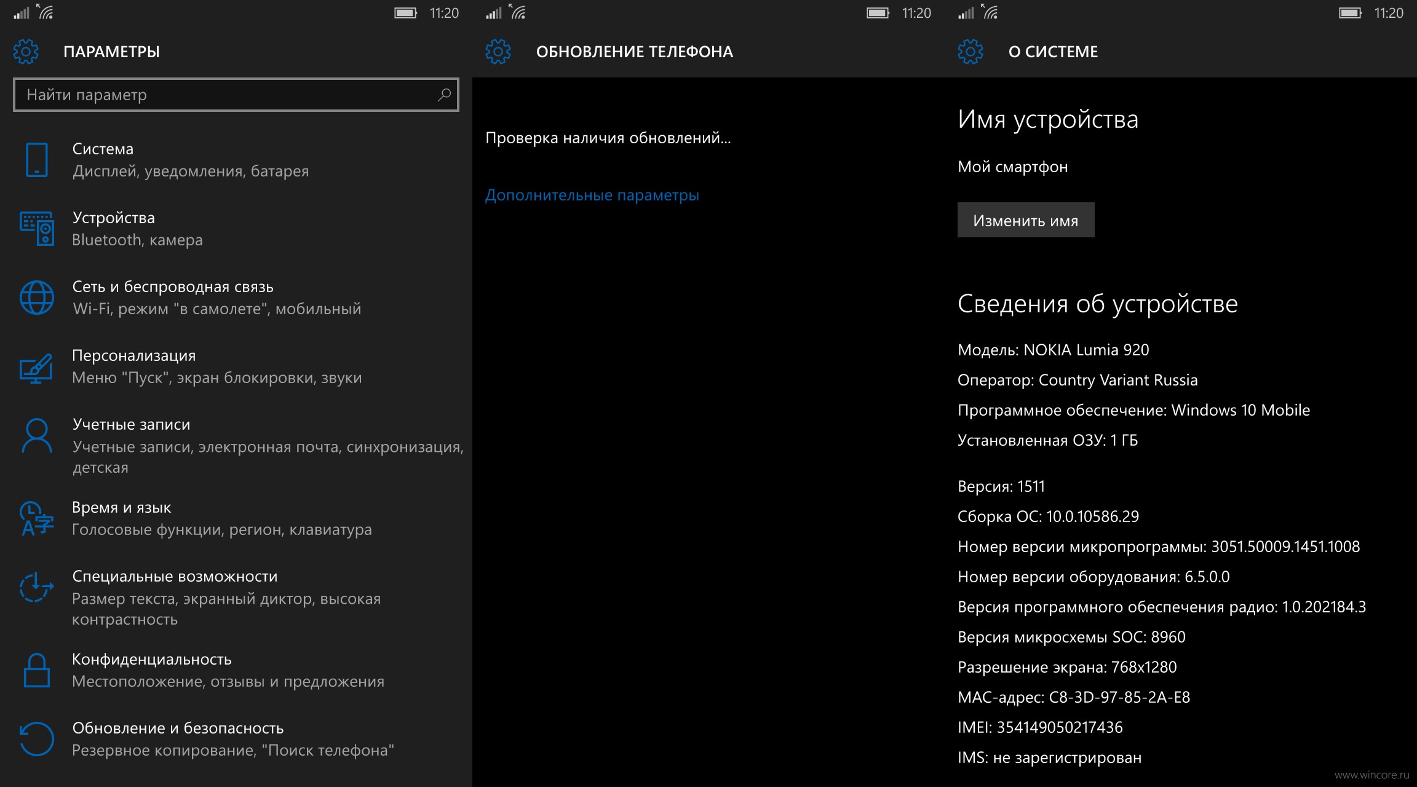Open the Устройства settings entry
This screenshot has width=1417, height=787.
(236, 229)
